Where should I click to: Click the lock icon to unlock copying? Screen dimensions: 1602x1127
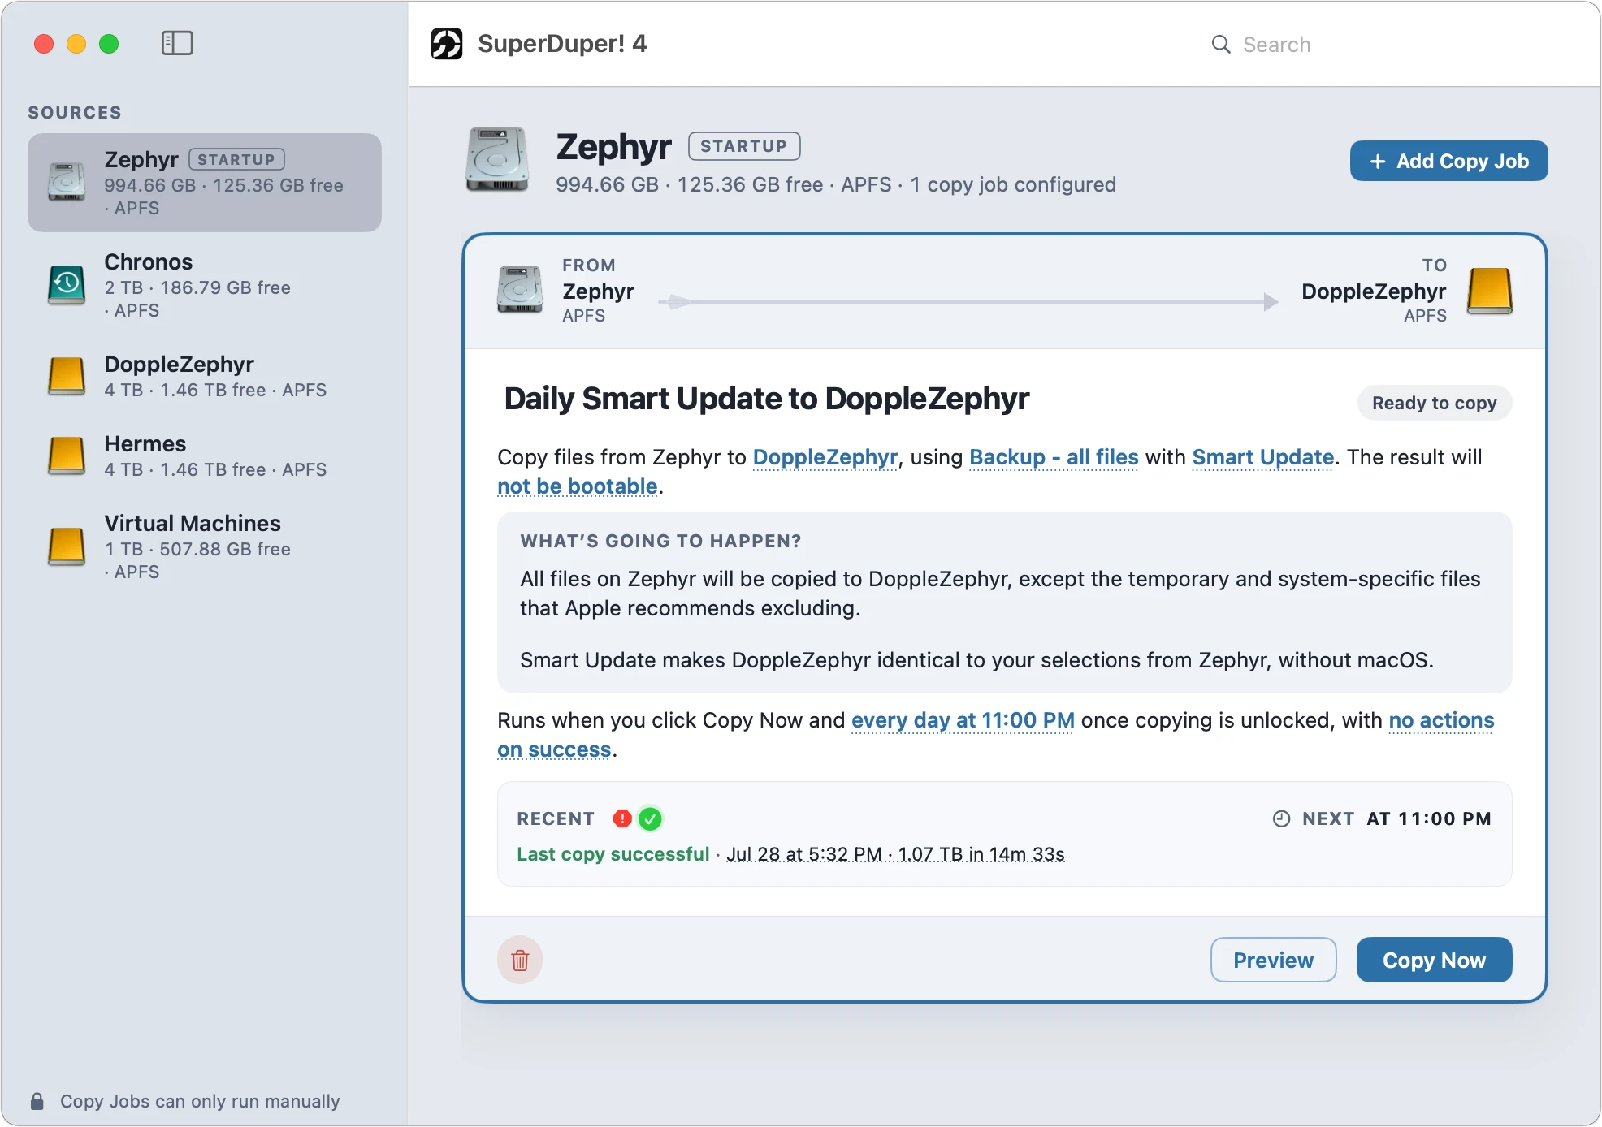coord(37,1101)
